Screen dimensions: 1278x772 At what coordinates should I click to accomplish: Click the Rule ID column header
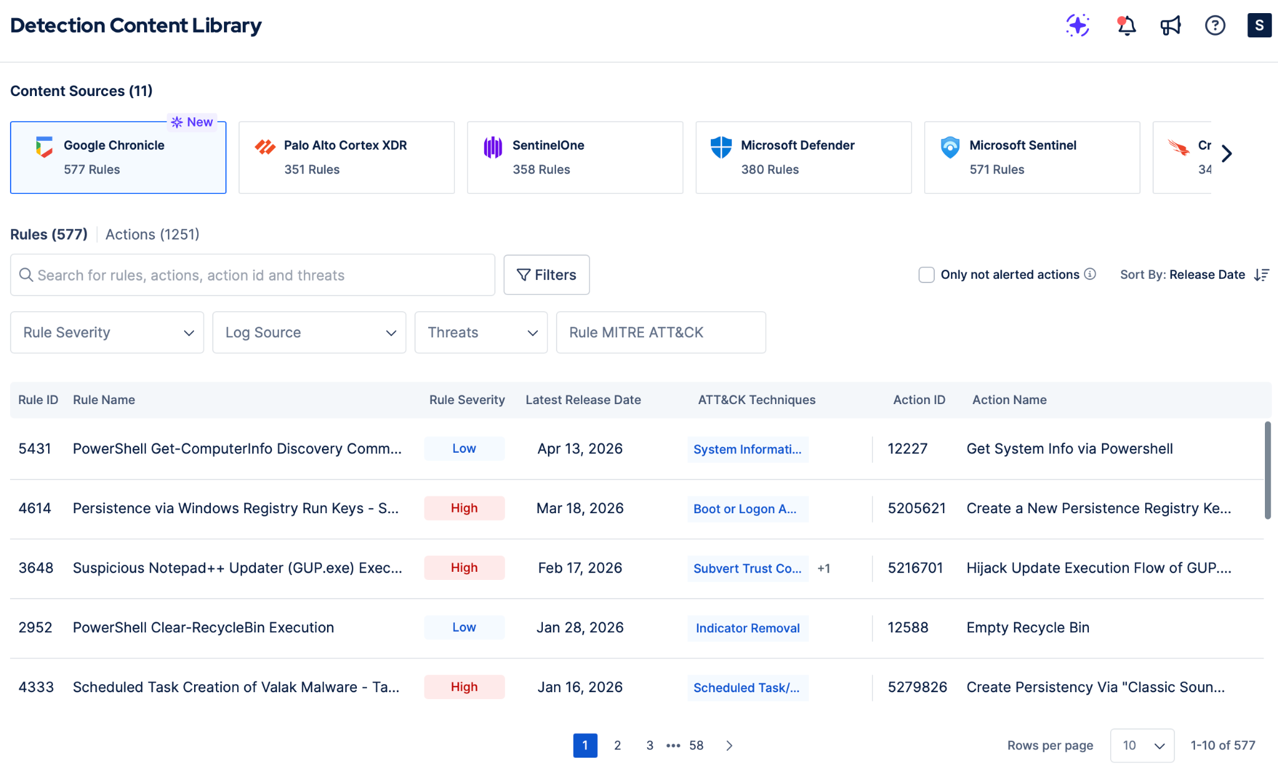[x=38, y=400]
